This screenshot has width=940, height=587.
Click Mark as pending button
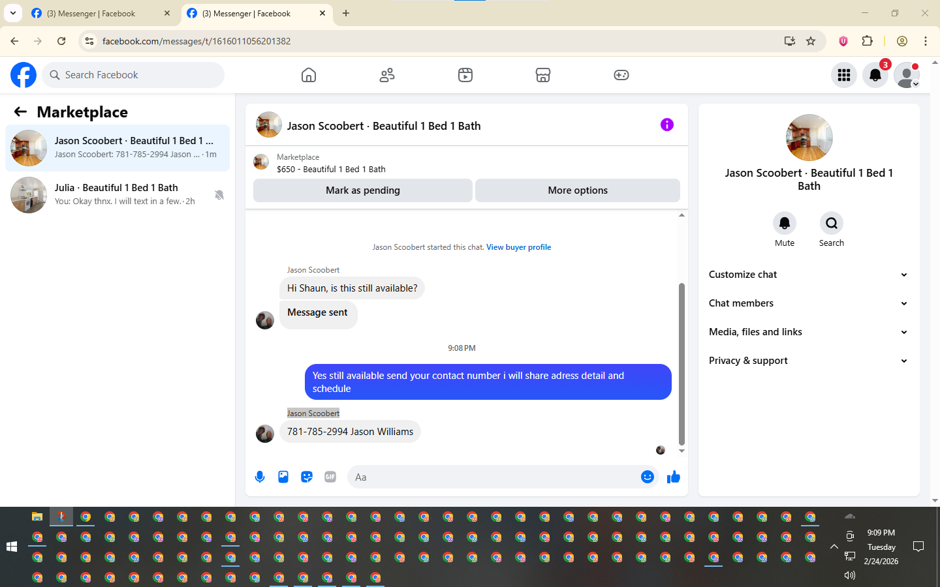[x=363, y=190]
